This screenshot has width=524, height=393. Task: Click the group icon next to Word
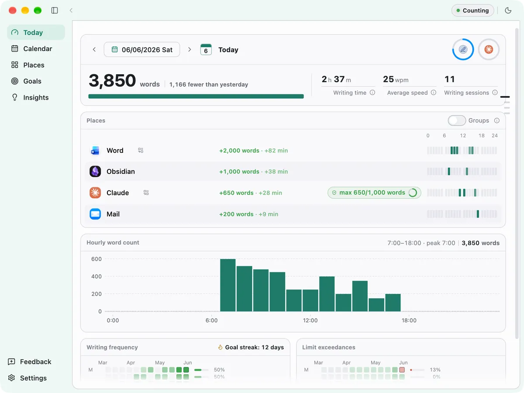tap(141, 150)
